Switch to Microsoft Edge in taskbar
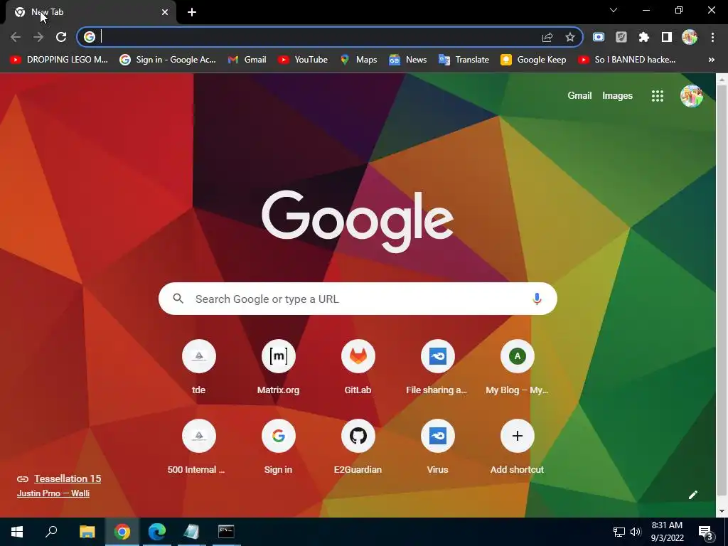 tap(157, 532)
